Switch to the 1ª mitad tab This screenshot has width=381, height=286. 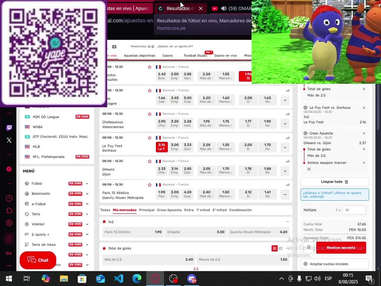click(203, 210)
